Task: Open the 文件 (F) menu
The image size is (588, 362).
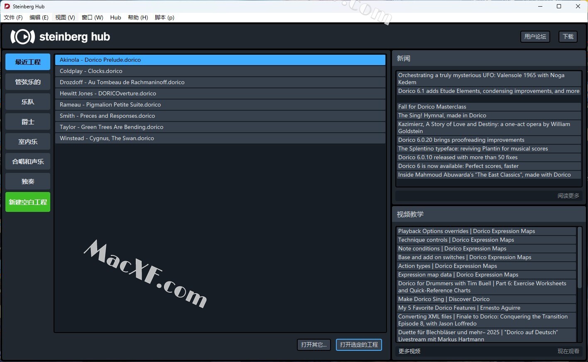Action: tap(13, 17)
